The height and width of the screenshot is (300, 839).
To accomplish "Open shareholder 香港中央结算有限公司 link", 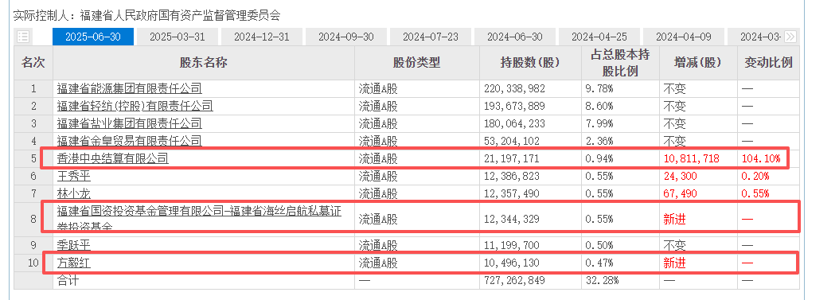I will [113, 158].
